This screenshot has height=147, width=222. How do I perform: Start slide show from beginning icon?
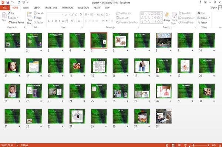click(24, 3)
